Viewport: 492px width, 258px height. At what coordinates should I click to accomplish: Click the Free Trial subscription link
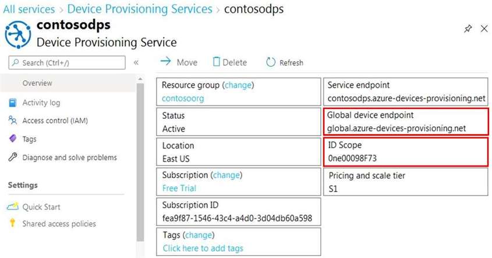pos(179,188)
